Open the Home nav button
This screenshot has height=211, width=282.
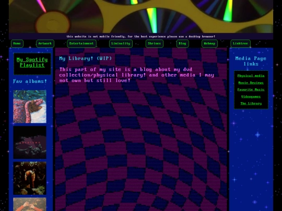17,44
